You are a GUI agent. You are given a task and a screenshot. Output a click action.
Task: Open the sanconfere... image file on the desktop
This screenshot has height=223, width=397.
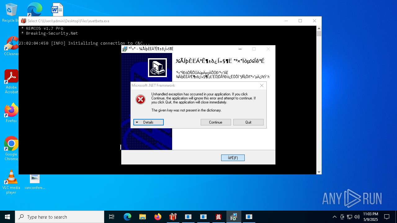35,181
